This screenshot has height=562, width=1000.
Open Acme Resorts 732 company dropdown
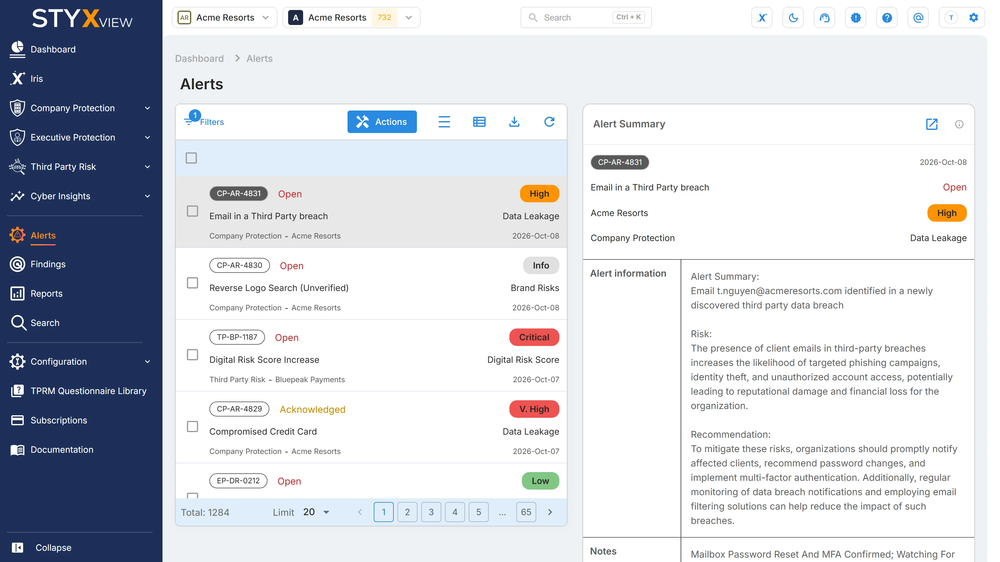pyautogui.click(x=351, y=17)
